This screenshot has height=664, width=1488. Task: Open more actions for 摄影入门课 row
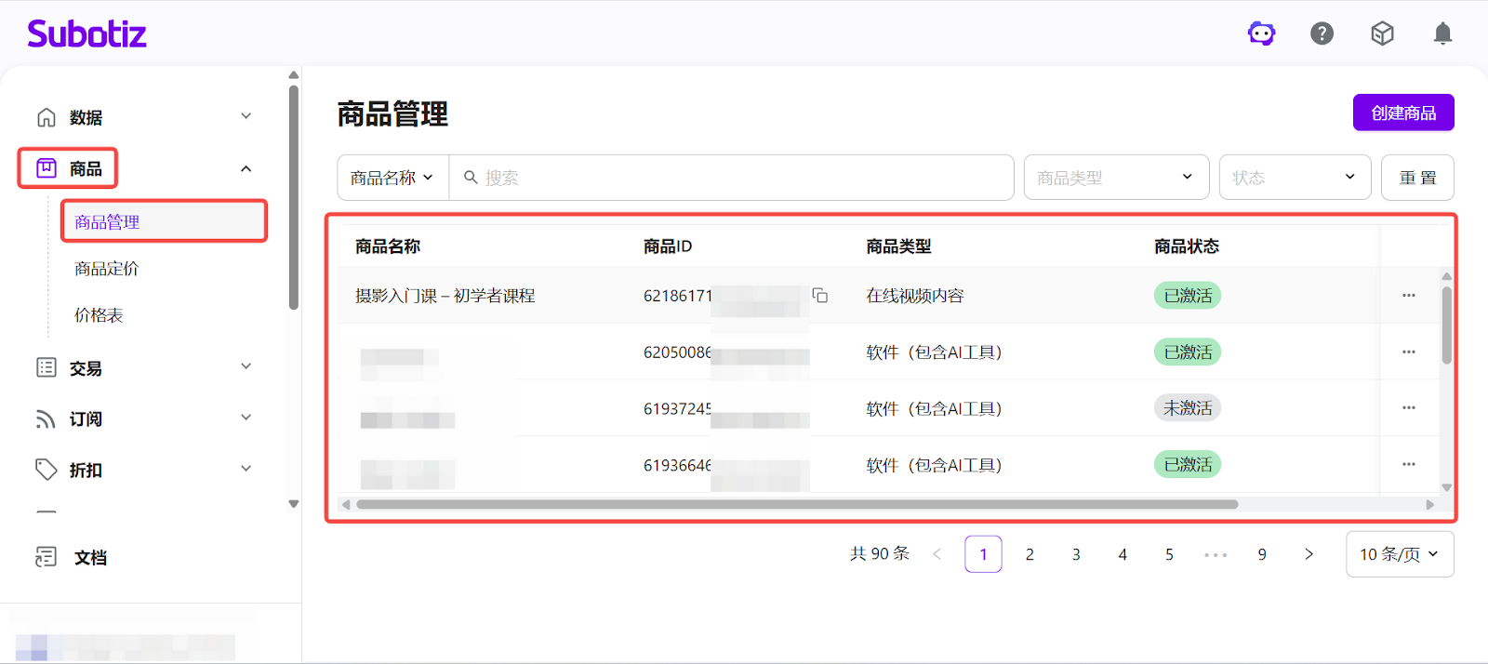[x=1408, y=296]
